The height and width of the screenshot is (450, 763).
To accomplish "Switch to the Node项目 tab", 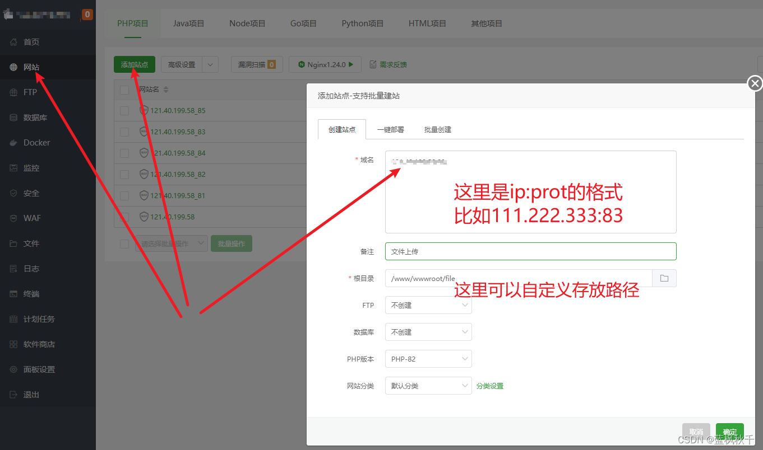I will pos(247,24).
